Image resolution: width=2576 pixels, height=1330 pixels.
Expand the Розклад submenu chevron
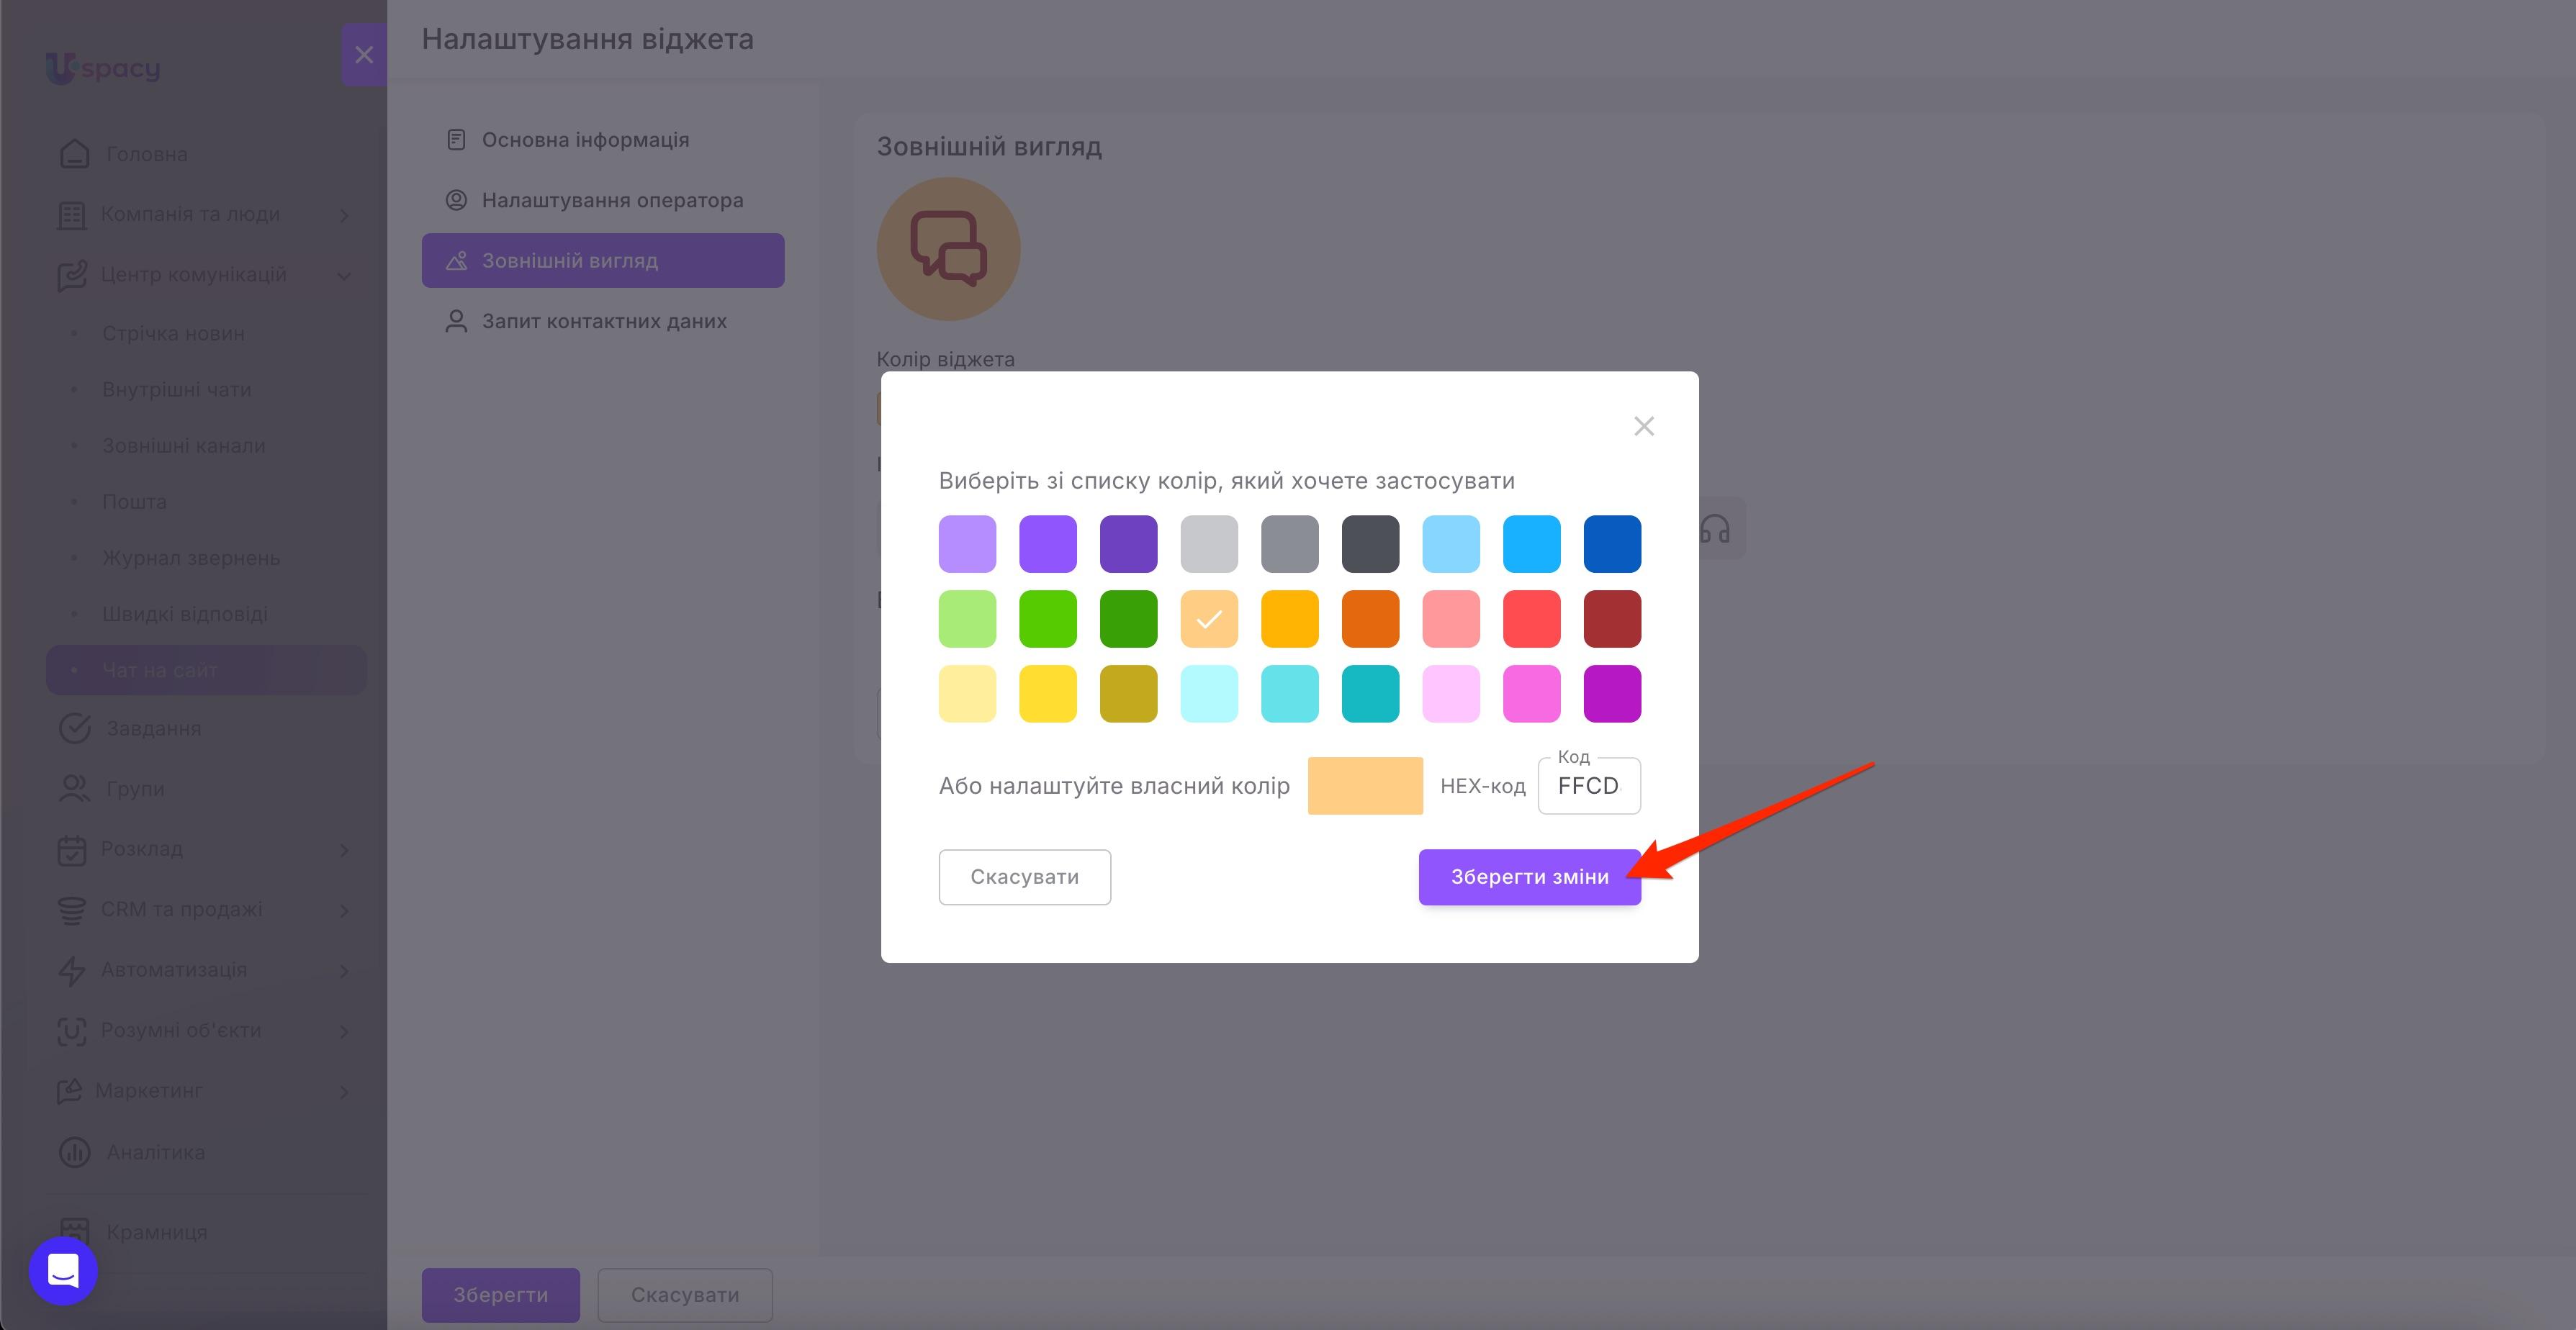pos(344,850)
